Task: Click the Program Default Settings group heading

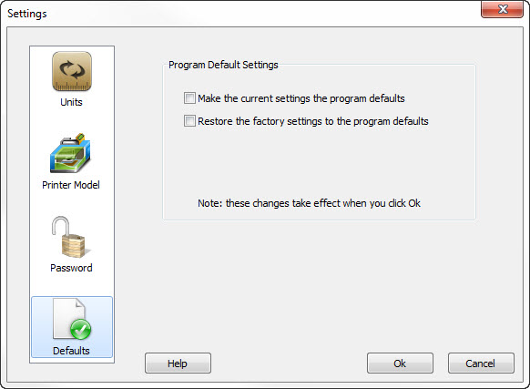Action: (223, 65)
